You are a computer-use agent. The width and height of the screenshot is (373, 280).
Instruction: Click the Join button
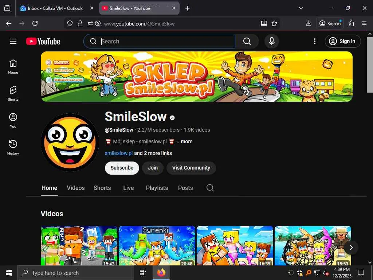coord(153,168)
